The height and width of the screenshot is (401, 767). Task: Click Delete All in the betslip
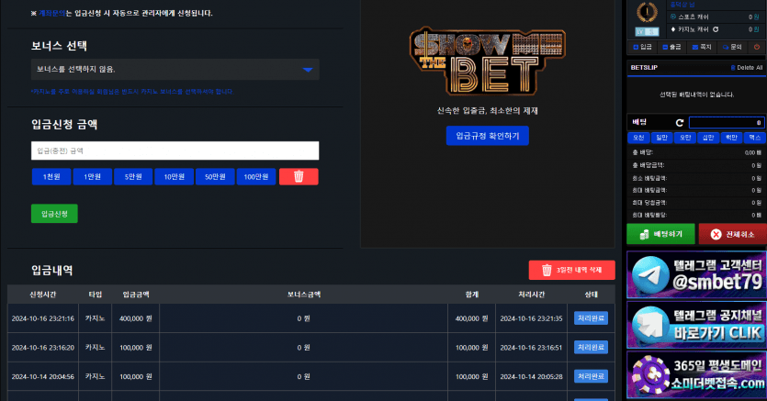[x=749, y=68]
